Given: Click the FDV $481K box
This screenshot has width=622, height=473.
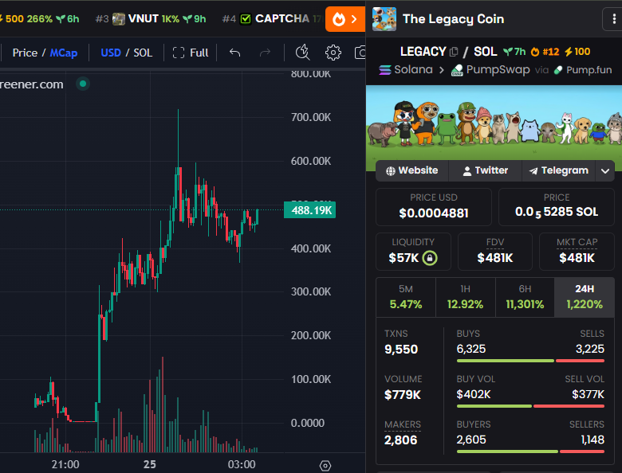Looking at the screenshot, I should click(494, 252).
